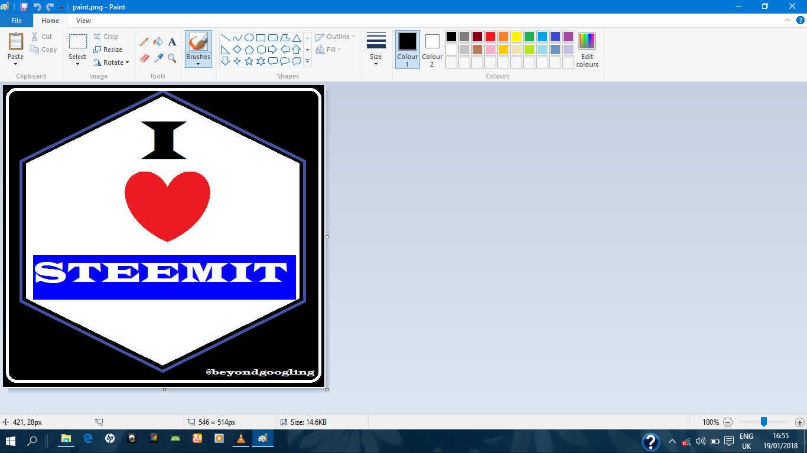
Task: Activate the Colour 1 selector
Action: (x=408, y=50)
